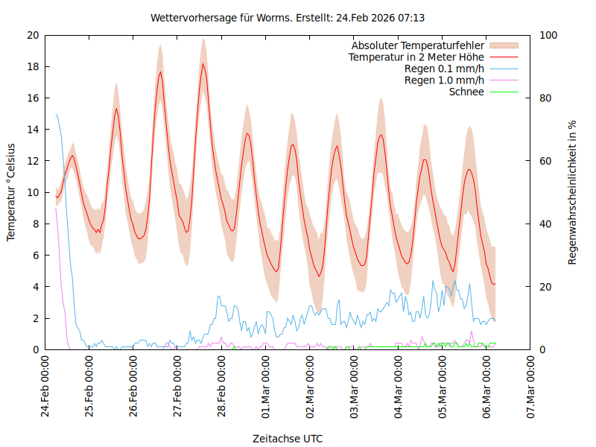596x447 pixels.
Task: Select the "Temperatur in 2 Meter Höhe" legend label
Action: coord(416,57)
